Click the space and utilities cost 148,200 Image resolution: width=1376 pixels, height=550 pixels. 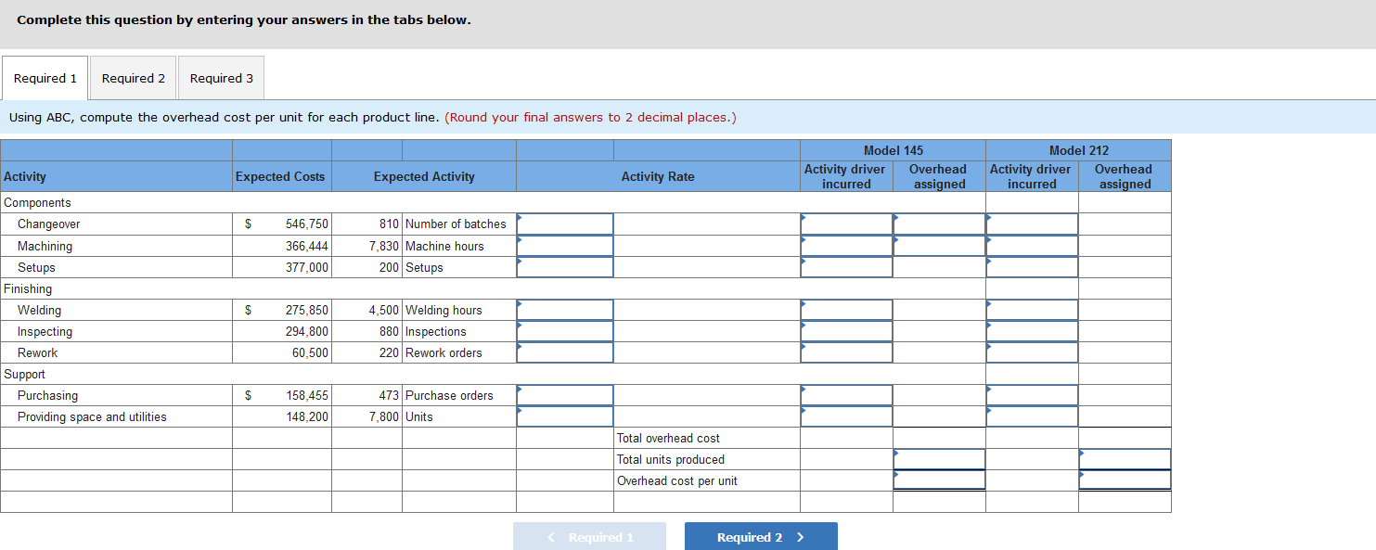click(x=306, y=416)
